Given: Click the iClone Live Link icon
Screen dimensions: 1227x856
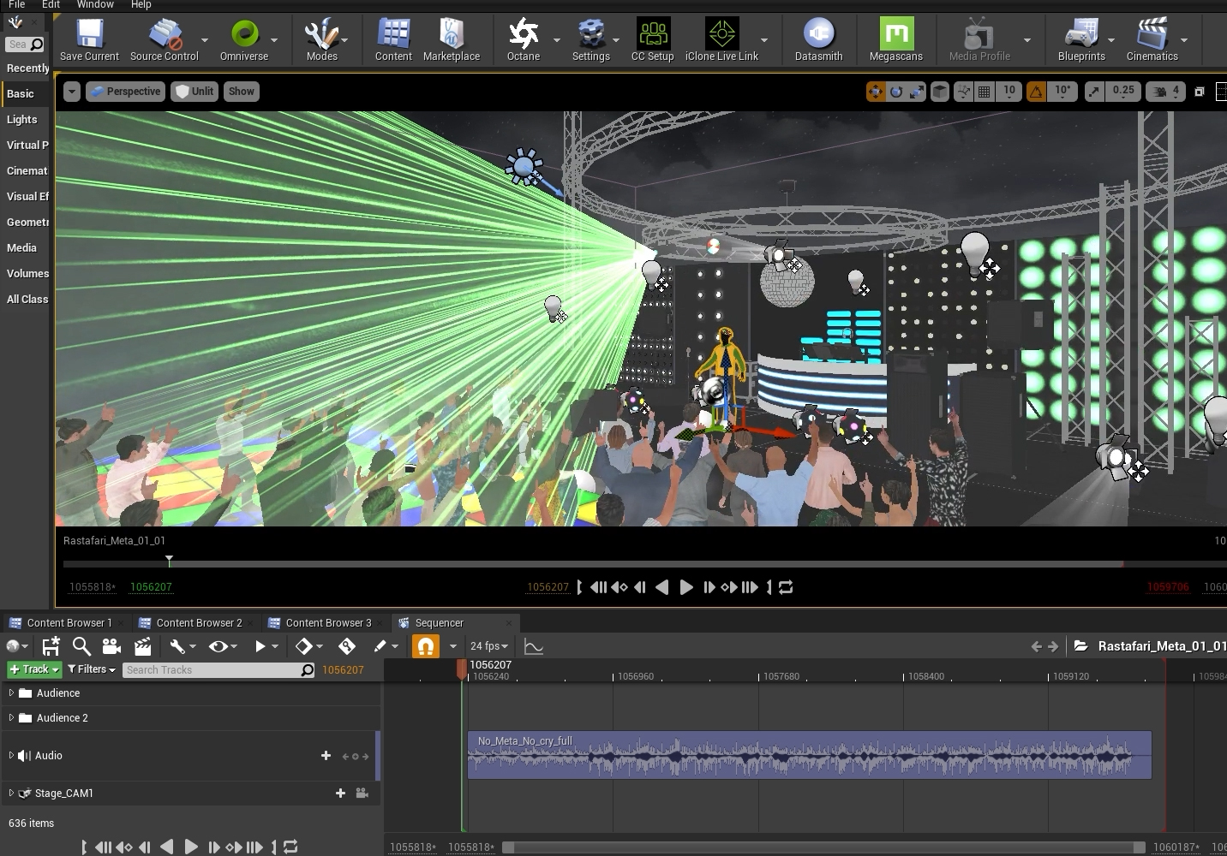Looking at the screenshot, I should pos(721,39).
